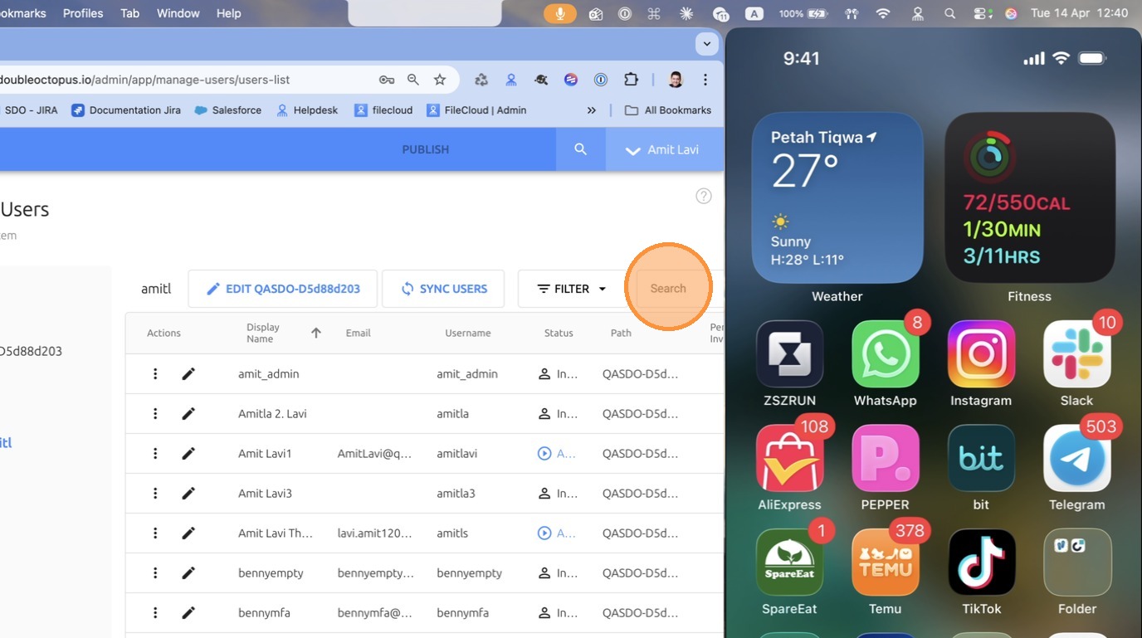This screenshot has height=638, width=1142.
Task: Open the Help menu
Action: tap(229, 13)
